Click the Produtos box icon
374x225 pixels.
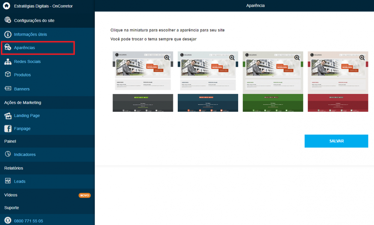[8, 74]
